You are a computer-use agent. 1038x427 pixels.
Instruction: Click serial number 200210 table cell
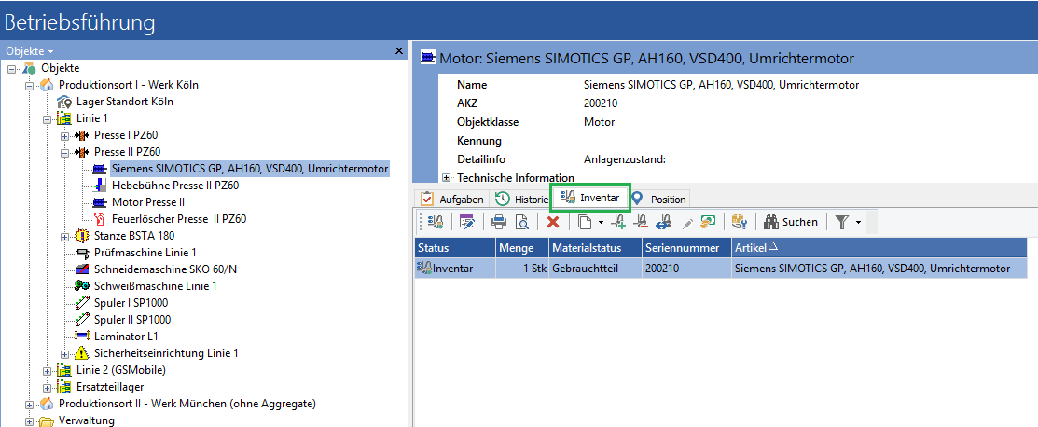click(x=686, y=269)
